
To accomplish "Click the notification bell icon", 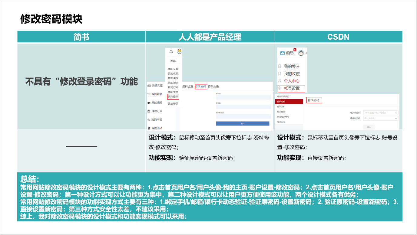I will [171, 52].
